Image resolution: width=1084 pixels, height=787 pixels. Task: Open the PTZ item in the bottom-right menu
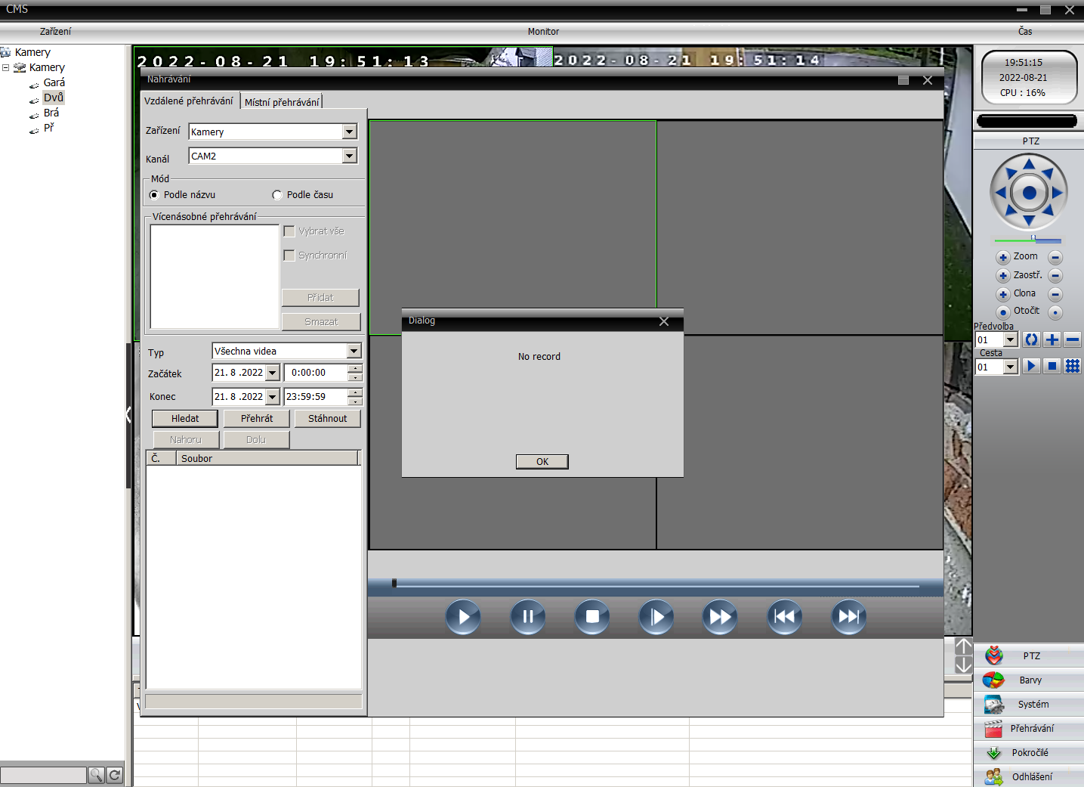(1029, 656)
